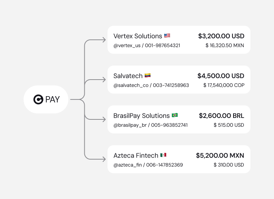Click the circular C logo icon
The height and width of the screenshot is (199, 274).
tap(38, 99)
